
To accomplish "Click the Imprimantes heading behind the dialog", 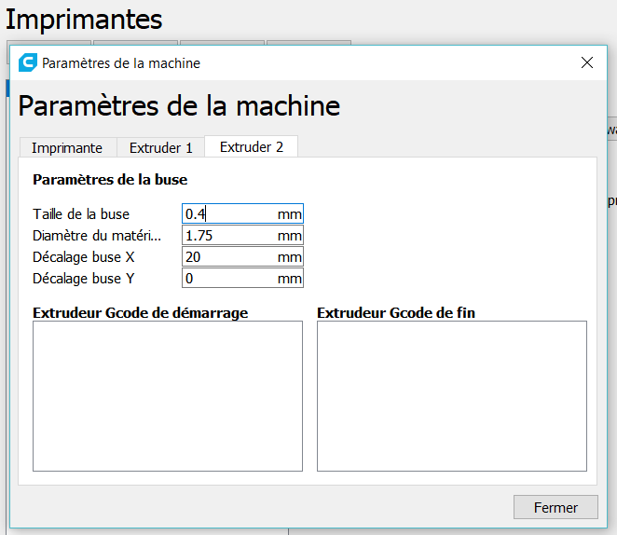I will (84, 19).
